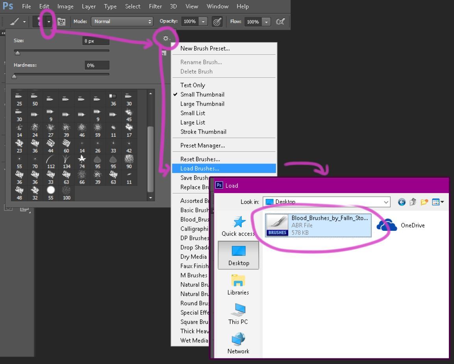Select the round brush preset 55 white
The height and width of the screenshot is (364, 454).
pyautogui.click(x=51, y=193)
